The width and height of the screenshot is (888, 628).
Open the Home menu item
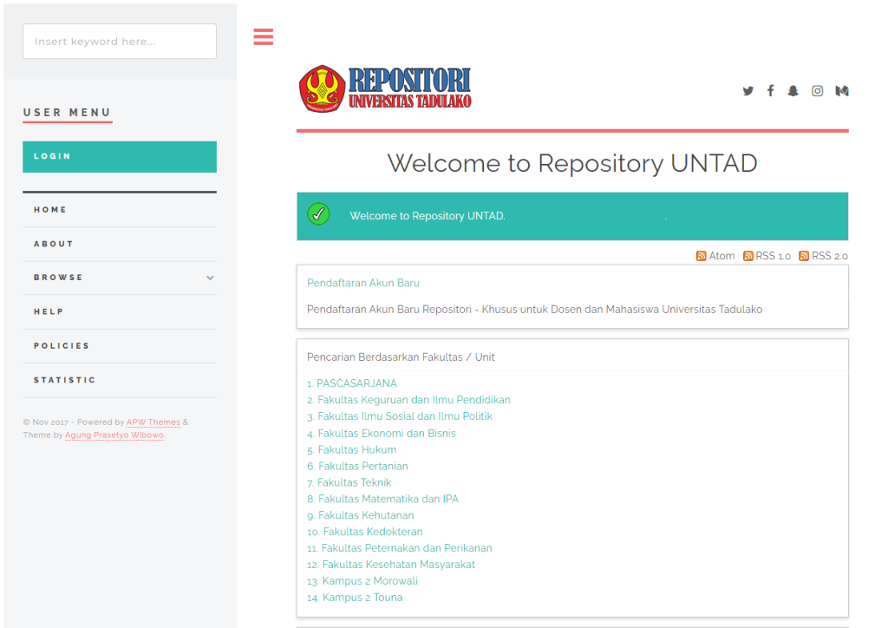[x=50, y=210]
